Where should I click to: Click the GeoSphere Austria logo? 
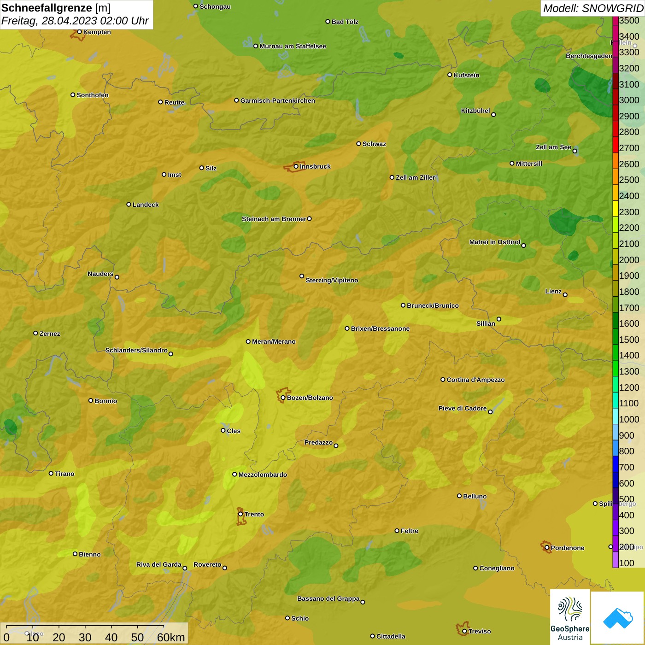pyautogui.click(x=570, y=617)
